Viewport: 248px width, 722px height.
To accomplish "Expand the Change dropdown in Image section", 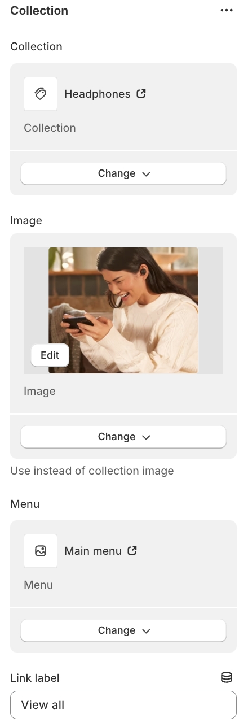I will [x=123, y=437].
